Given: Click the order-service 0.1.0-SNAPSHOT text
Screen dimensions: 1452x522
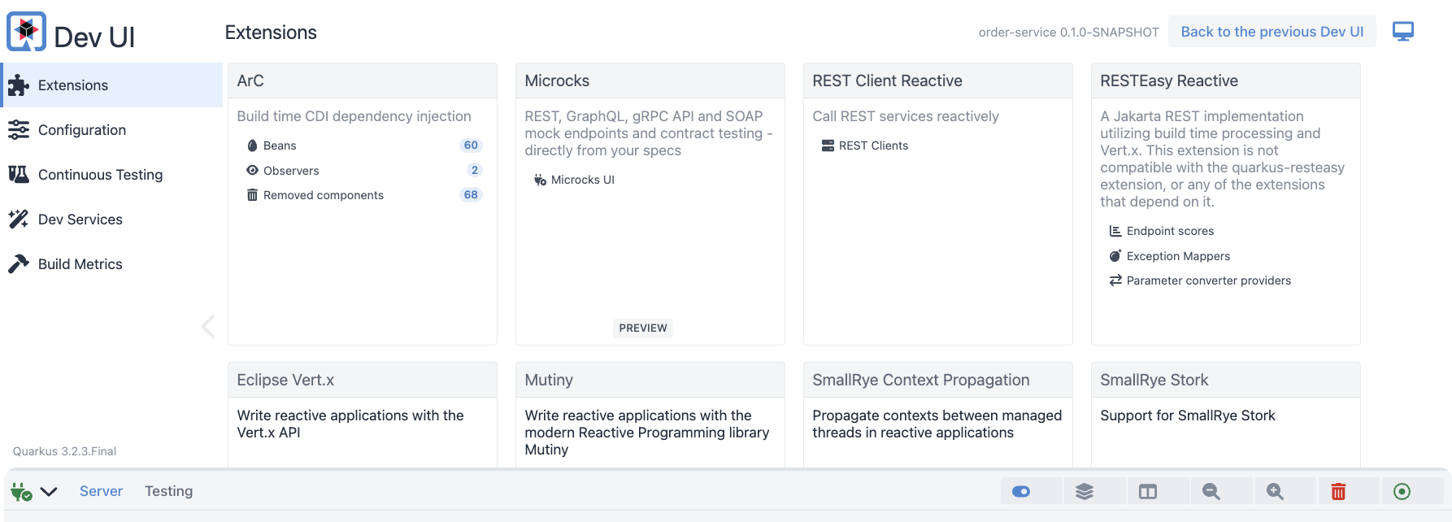Looking at the screenshot, I should [x=1068, y=33].
